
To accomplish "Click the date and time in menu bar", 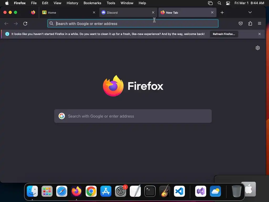I will click(249, 3).
